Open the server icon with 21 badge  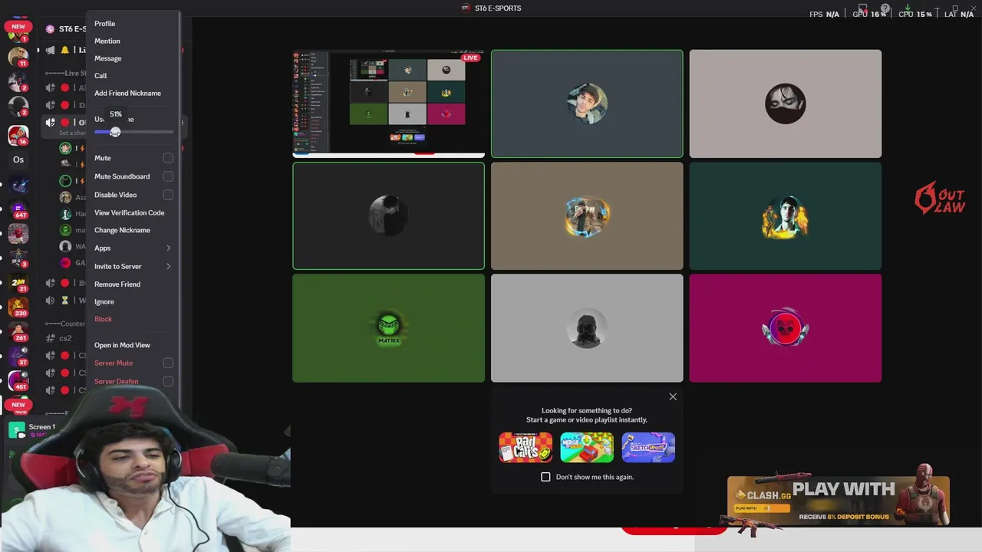[x=18, y=283]
